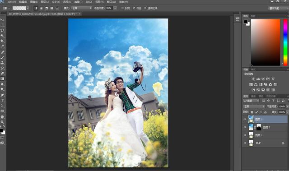Select the 图层 2 layer mask thumbnail

(x=259, y=127)
